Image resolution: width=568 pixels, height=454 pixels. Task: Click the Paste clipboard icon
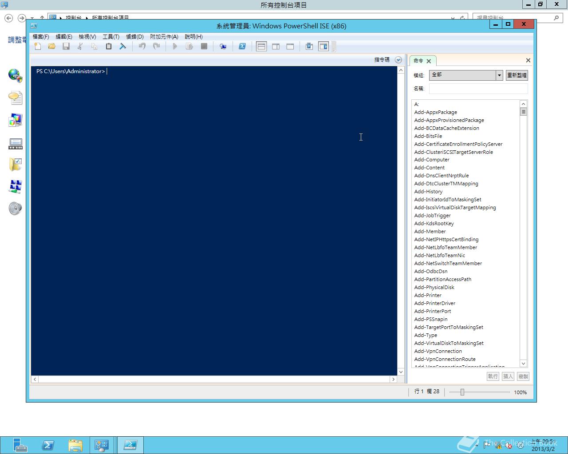(108, 46)
